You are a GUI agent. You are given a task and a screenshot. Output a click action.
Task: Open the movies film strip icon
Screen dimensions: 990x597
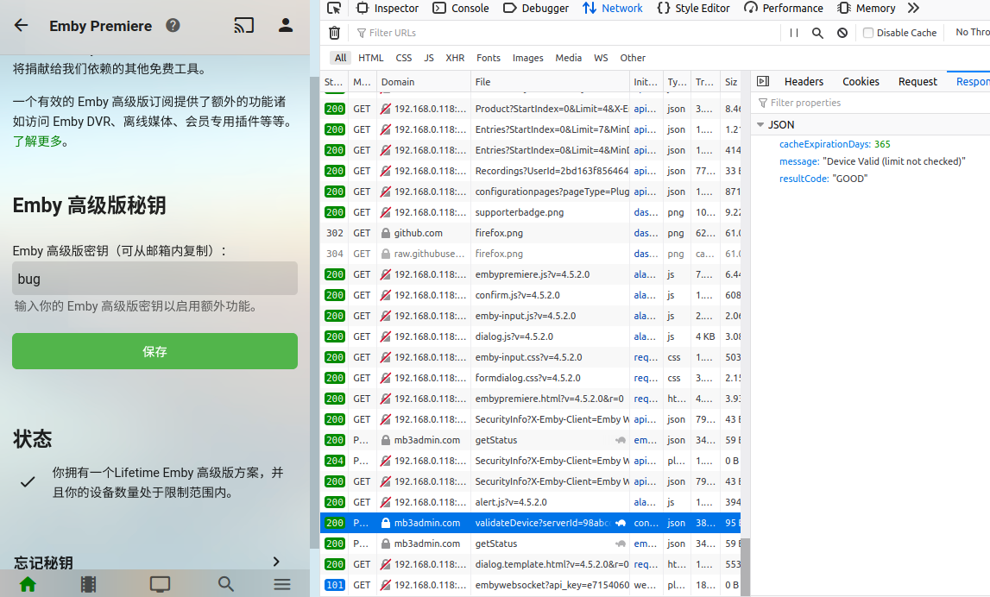pos(88,584)
